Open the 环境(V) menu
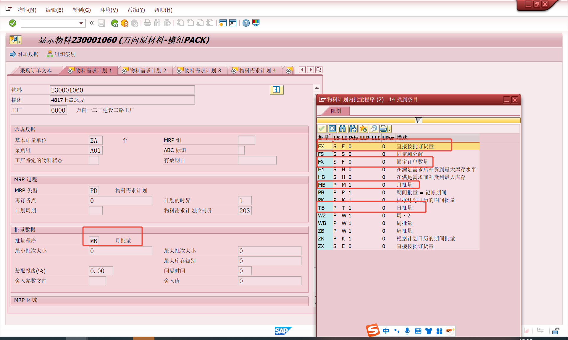Screen dimensions: 568x340 click(x=109, y=10)
